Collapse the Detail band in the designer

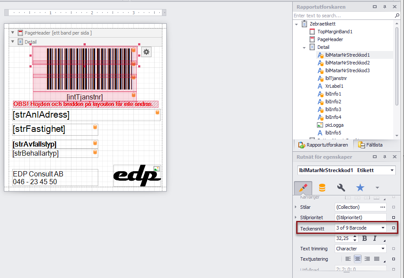[x=13, y=42]
